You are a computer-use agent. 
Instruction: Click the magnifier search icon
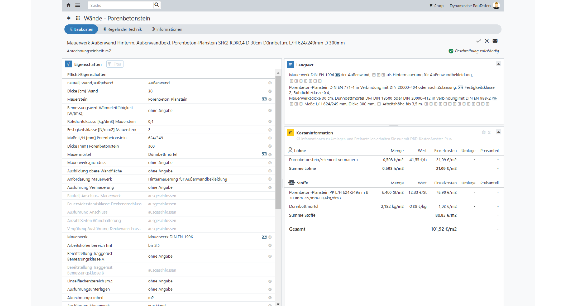pyautogui.click(x=157, y=5)
